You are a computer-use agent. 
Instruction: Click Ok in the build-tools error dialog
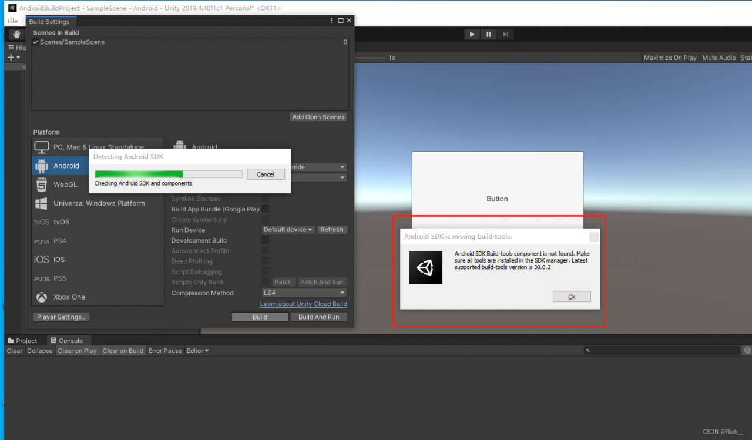pos(572,297)
